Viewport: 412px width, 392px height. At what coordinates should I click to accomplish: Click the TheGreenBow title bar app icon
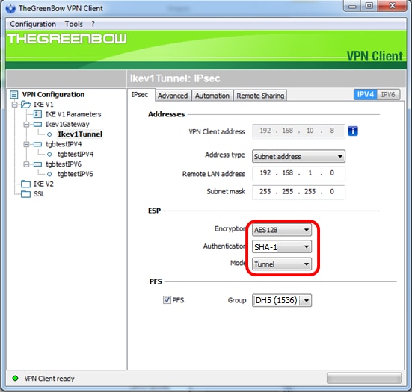point(10,8)
